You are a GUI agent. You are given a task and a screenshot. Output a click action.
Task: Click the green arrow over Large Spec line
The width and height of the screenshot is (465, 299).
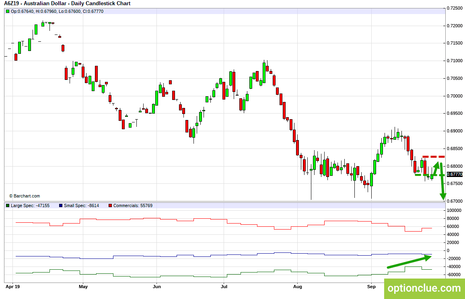409,262
